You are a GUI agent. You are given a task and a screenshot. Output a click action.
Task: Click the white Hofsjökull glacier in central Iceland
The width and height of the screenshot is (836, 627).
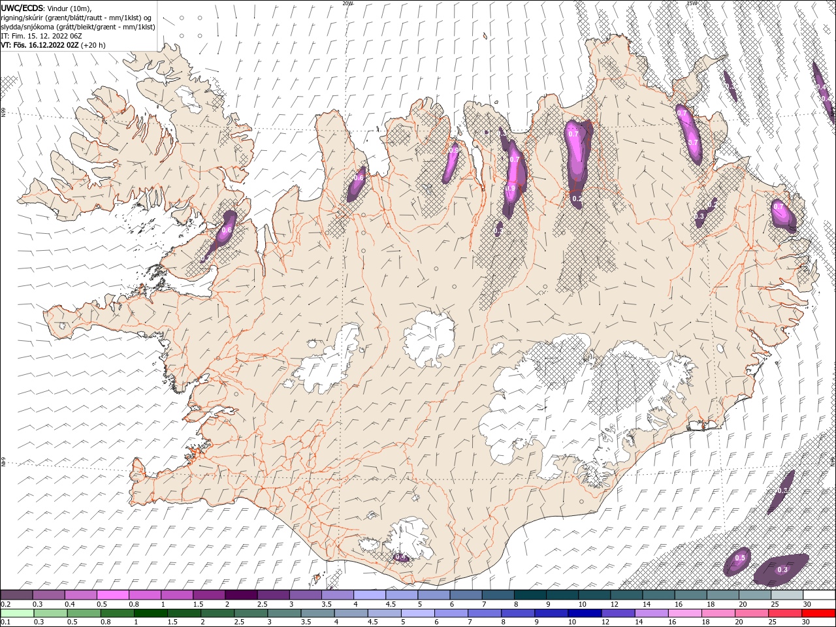[429, 339]
